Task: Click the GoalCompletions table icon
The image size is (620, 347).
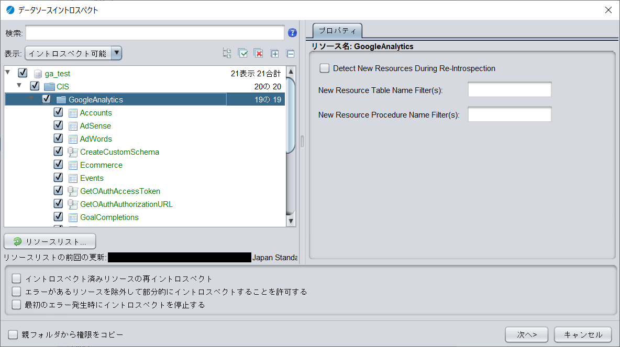Action: click(73, 217)
